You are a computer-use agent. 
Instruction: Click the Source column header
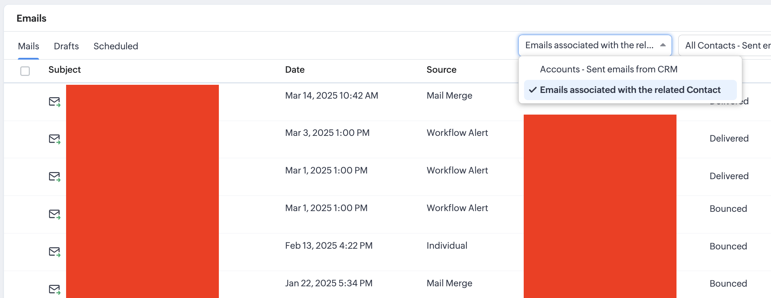pyautogui.click(x=441, y=70)
